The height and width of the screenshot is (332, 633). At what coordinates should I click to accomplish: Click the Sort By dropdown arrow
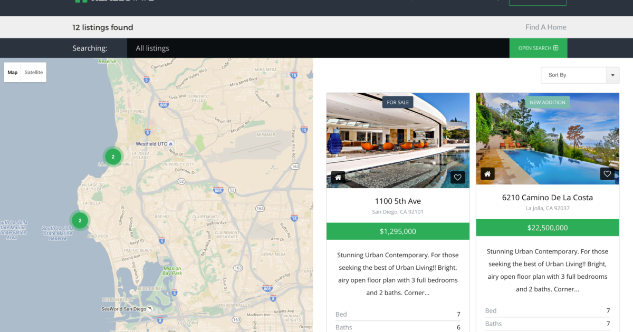(x=612, y=75)
